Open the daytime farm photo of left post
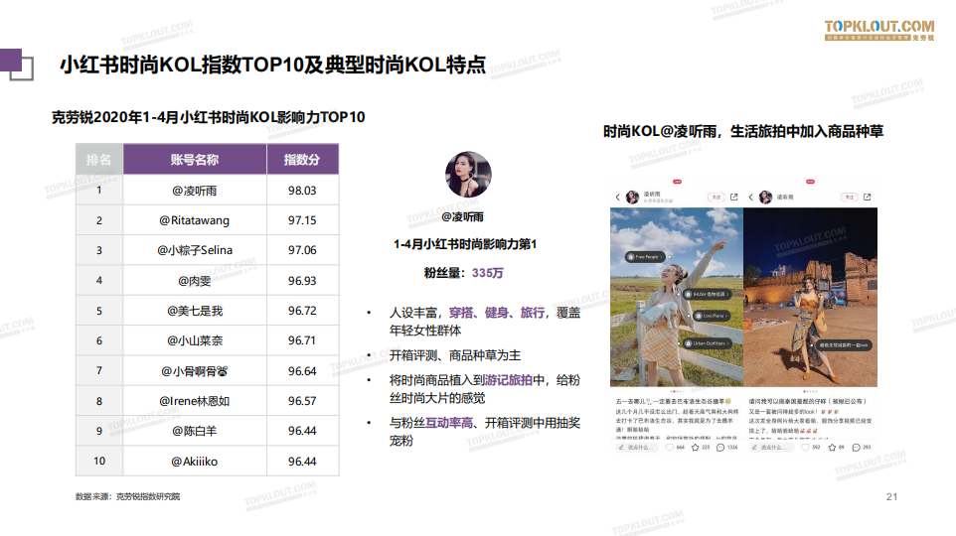The height and width of the screenshot is (536, 956). pos(677,297)
